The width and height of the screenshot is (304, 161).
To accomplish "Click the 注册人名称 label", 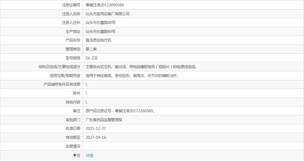I will [x=71, y=14].
